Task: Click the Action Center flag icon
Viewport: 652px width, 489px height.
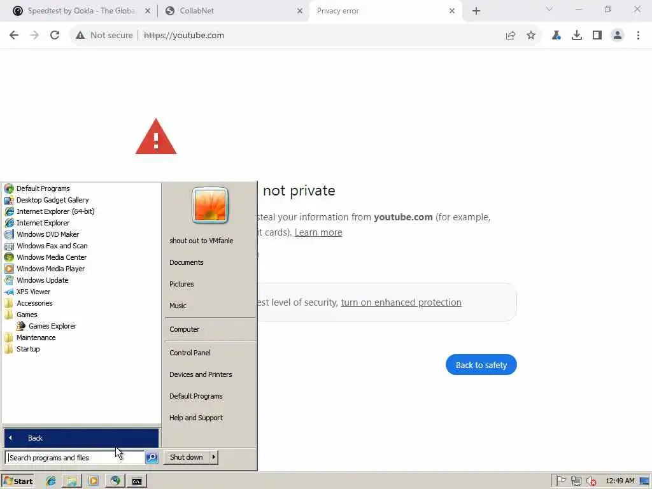Action: 560,481
